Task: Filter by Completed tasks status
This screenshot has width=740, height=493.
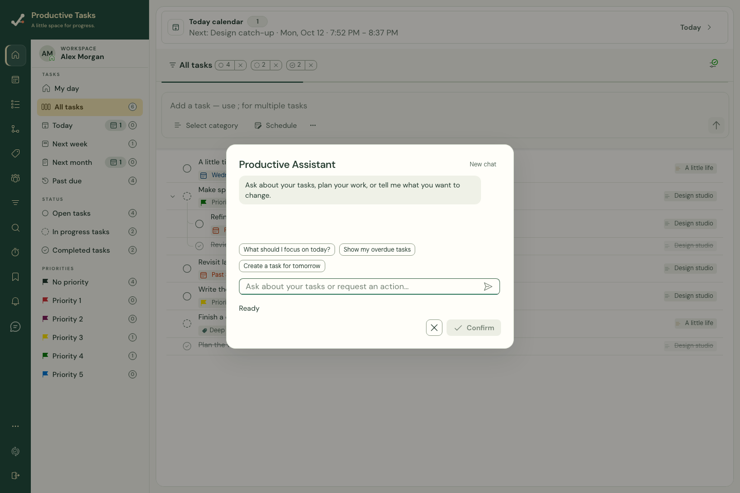Action: [x=90, y=250]
